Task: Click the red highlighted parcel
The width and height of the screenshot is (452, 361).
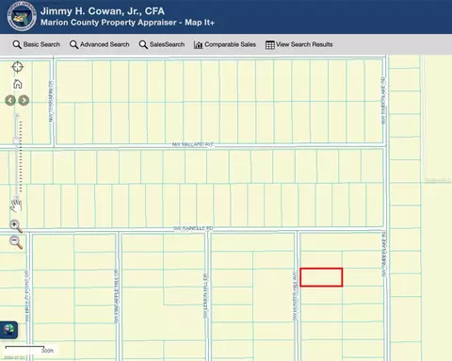Action: 321,277
